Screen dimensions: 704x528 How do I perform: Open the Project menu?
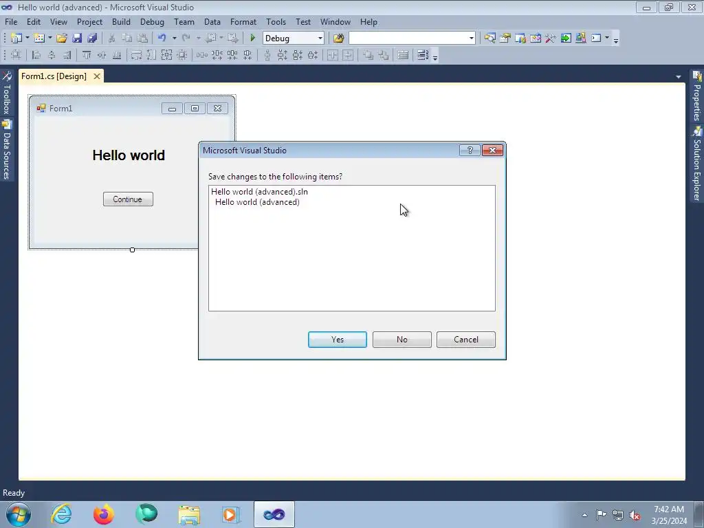click(89, 22)
